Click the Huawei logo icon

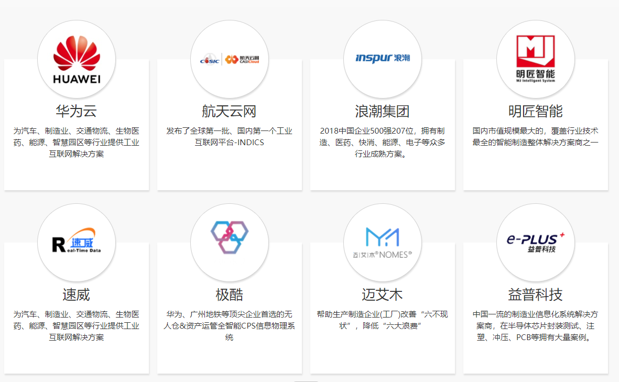[x=77, y=59]
